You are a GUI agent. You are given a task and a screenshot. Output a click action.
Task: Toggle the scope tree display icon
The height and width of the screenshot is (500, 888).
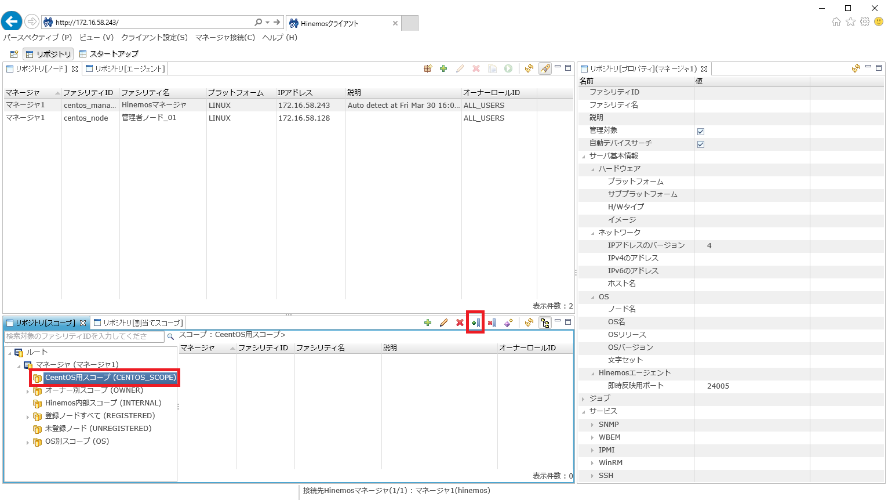[545, 323]
